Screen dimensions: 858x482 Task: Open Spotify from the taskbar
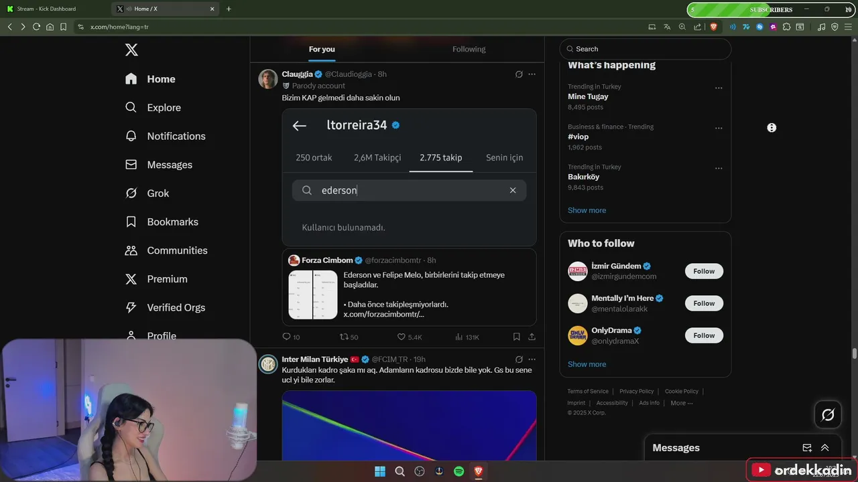459,471
